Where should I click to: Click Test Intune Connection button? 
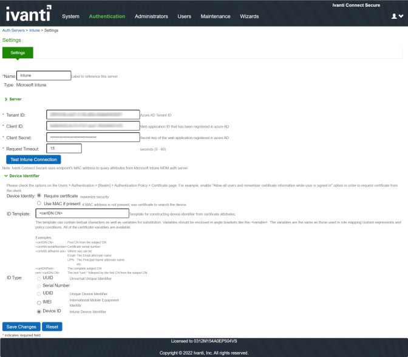(x=33, y=160)
